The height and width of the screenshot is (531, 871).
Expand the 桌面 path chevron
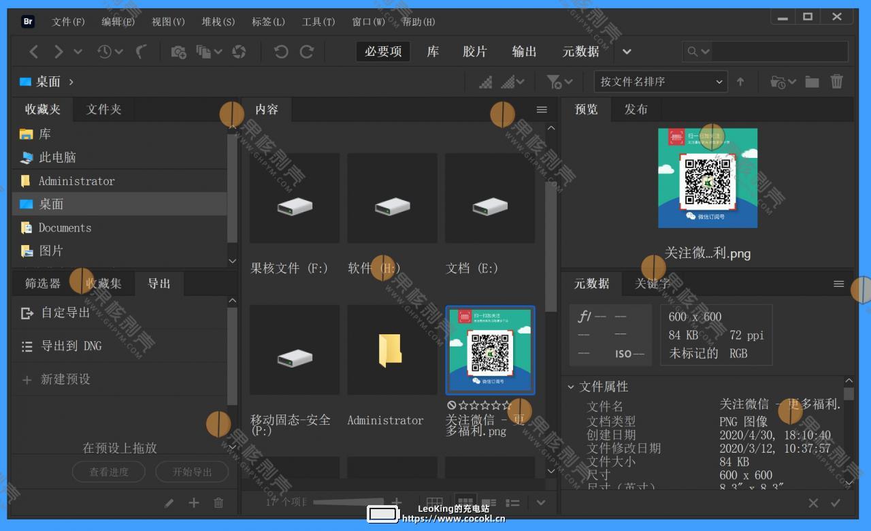point(71,82)
